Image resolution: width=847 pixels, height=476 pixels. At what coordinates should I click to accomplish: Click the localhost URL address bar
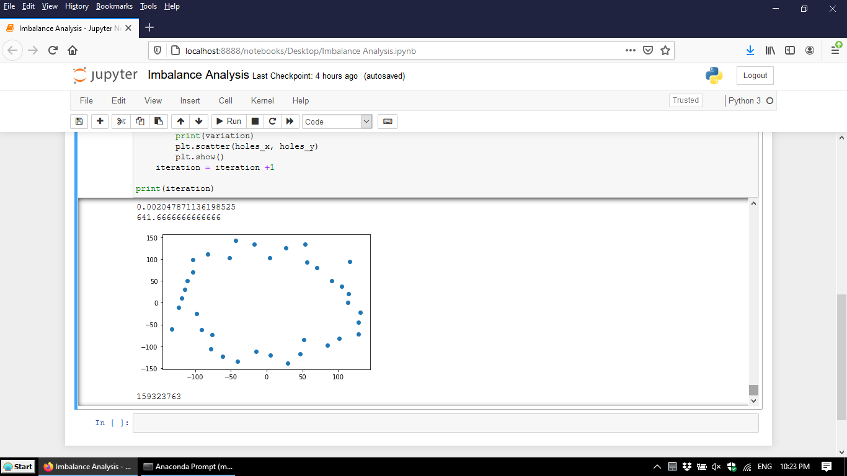coord(397,51)
